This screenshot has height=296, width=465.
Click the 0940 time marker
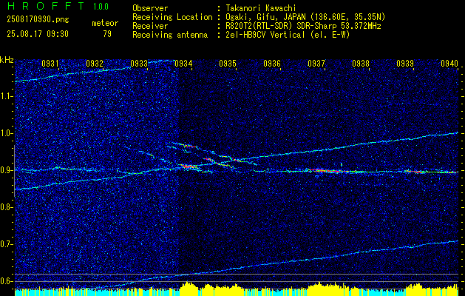pos(449,63)
